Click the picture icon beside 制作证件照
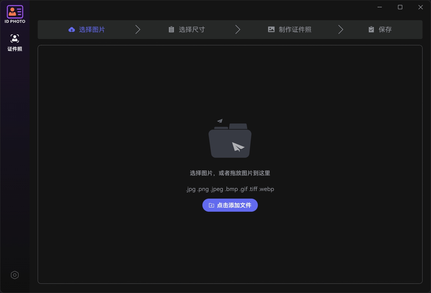 coord(271,29)
